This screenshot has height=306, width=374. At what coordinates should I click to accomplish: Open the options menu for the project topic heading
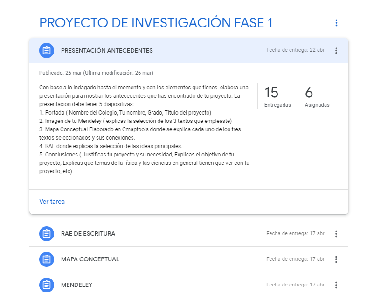[x=336, y=23]
